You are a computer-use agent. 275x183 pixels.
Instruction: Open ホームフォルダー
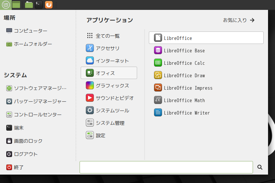click(x=29, y=44)
